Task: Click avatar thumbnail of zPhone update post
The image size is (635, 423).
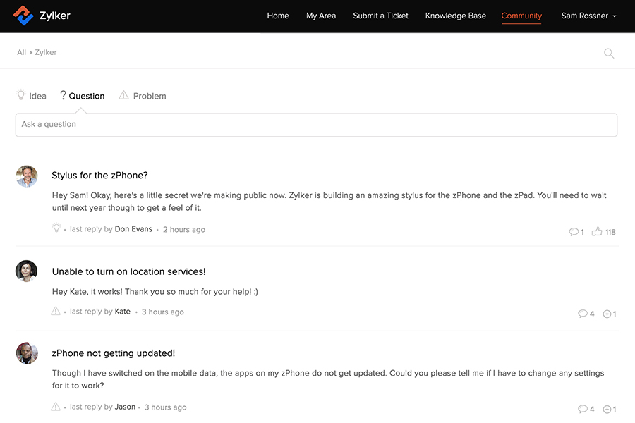Action: click(x=27, y=353)
